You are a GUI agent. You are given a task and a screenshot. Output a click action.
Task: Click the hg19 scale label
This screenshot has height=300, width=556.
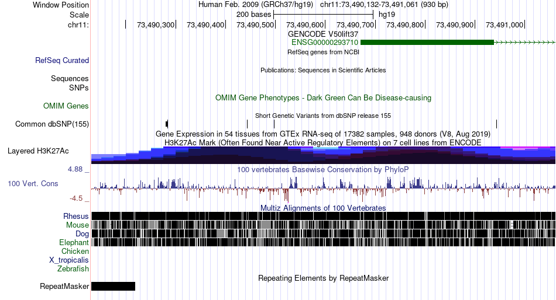click(x=387, y=15)
